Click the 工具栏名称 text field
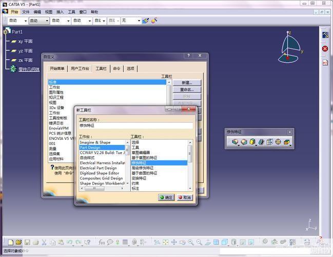Image resolution: width=333 pixels, height=257 pixels. pyautogui.click(x=136, y=125)
